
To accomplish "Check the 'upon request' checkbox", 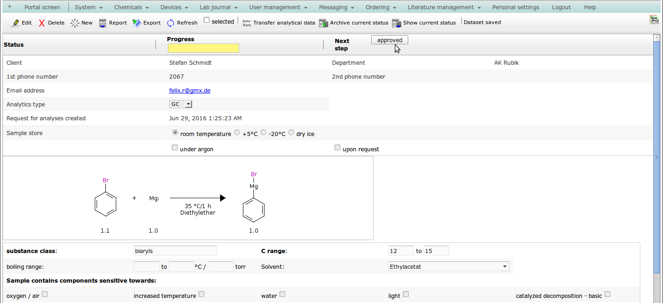I will tap(338, 148).
